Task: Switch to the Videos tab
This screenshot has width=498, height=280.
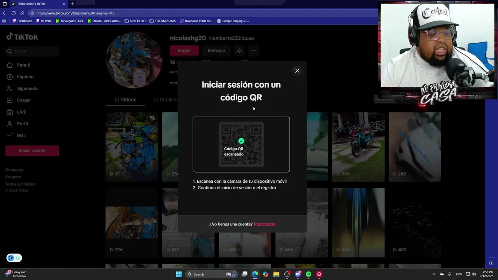Action: coord(125,100)
